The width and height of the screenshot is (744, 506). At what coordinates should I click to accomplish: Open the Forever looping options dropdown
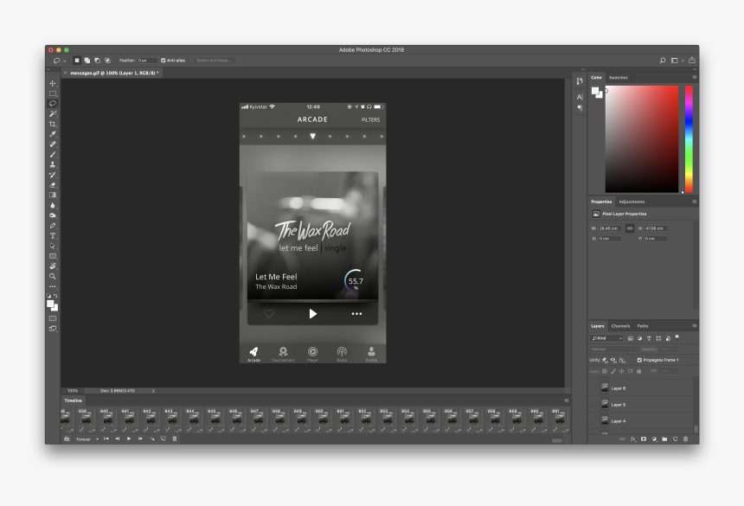87,439
